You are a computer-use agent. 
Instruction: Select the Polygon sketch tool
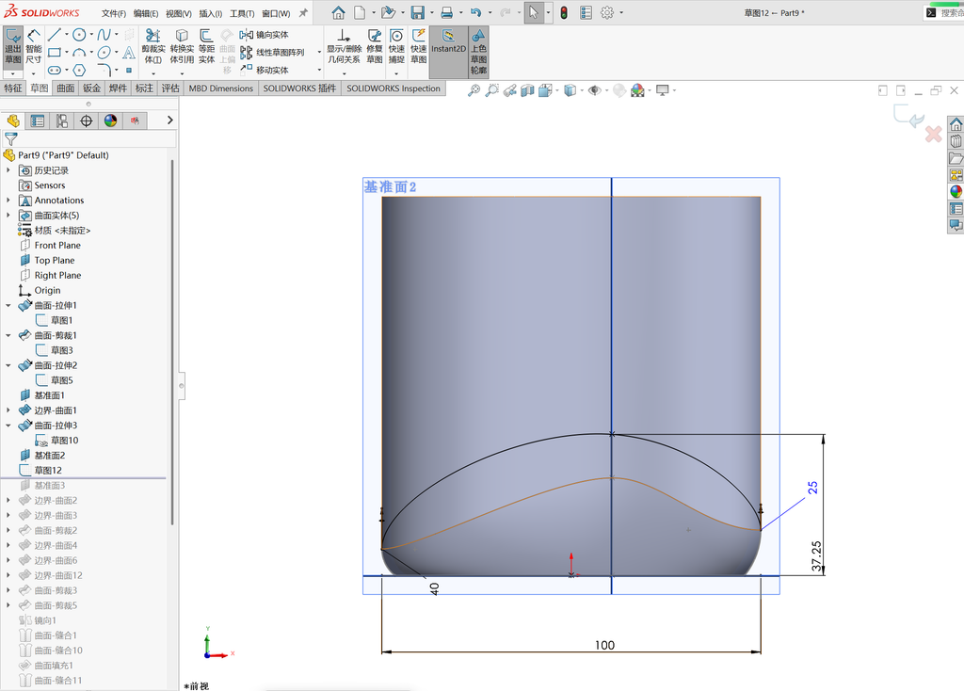79,70
